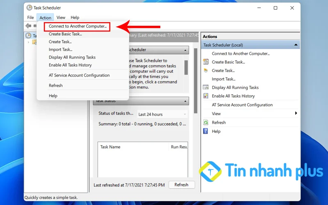Choose Display All Running Tasks in Action menu
Screen dimensions: 328x205
click(72, 57)
